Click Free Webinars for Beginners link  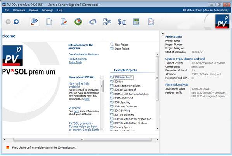(x=83, y=54)
